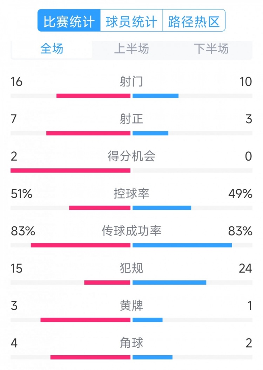263x370 pixels.
Task: Click the 射门 stat label
Action: (131, 82)
